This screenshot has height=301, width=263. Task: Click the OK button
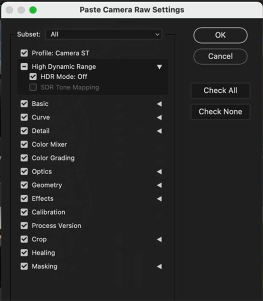220,35
